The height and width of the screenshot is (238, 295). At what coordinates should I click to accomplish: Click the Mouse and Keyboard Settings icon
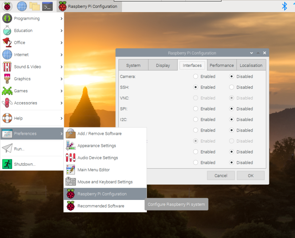[71, 182]
